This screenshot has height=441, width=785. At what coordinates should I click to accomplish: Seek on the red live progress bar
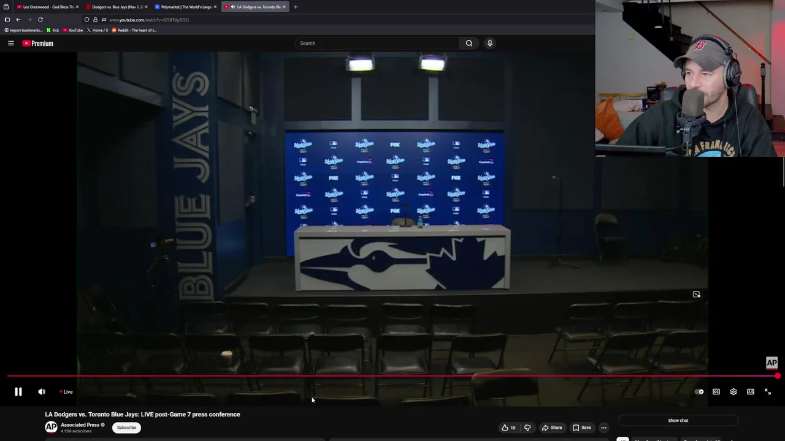[x=392, y=376]
